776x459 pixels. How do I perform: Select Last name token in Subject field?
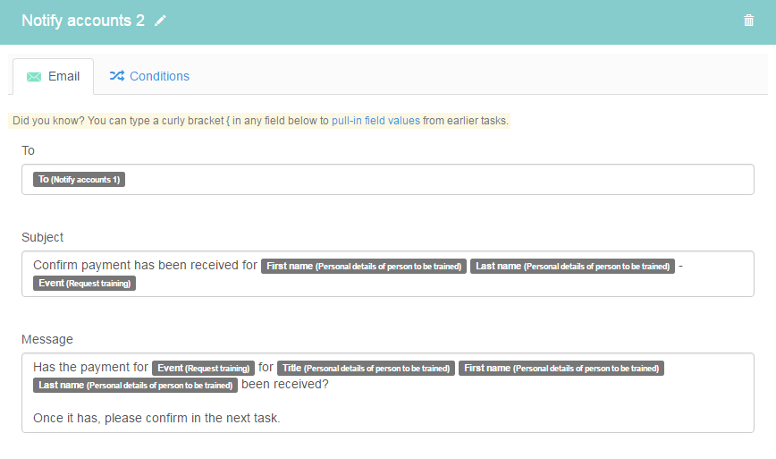[572, 266]
